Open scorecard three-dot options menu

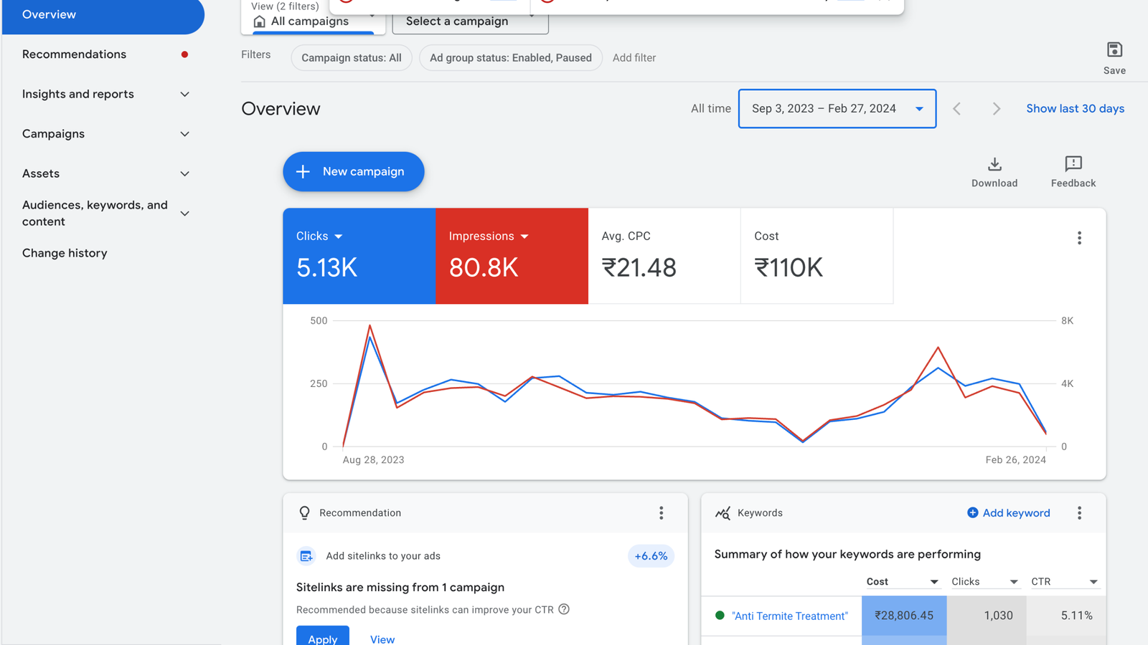coord(1079,238)
